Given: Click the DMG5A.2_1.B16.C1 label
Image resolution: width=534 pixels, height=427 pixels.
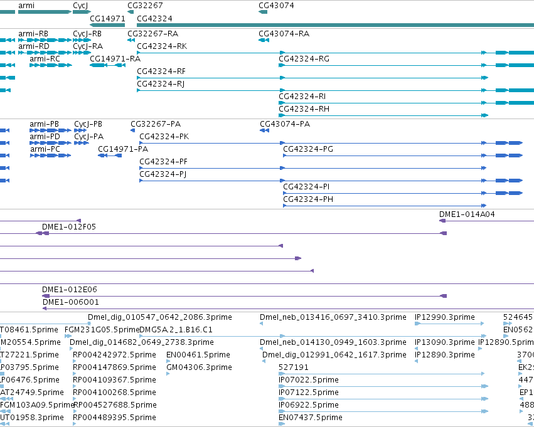Looking at the screenshot, I should click(176, 330).
